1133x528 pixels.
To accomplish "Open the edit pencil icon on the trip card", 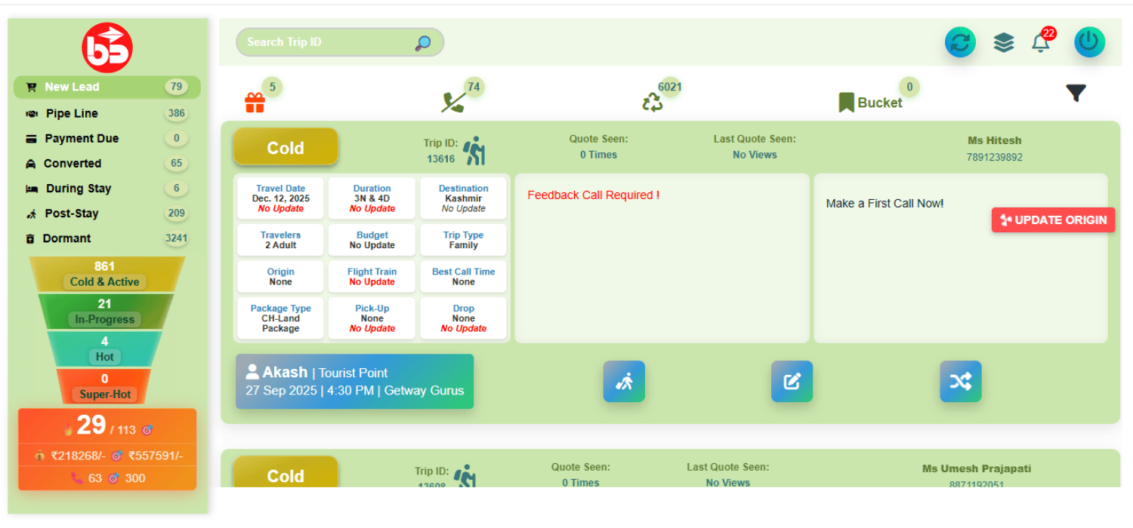I will [792, 382].
